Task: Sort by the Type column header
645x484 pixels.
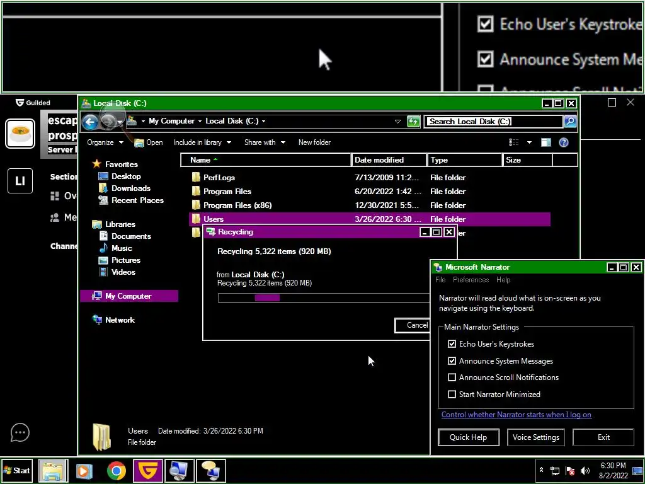Action: pyautogui.click(x=465, y=160)
